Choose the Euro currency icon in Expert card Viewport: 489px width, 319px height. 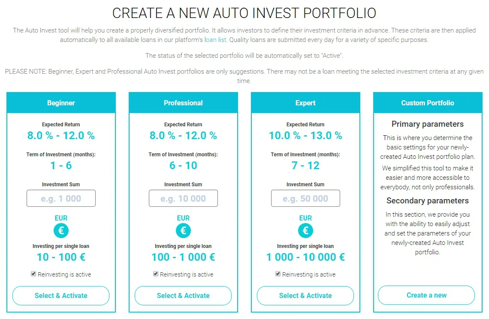[305, 231]
